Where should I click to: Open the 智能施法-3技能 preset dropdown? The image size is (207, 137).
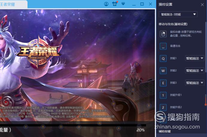click(178, 14)
